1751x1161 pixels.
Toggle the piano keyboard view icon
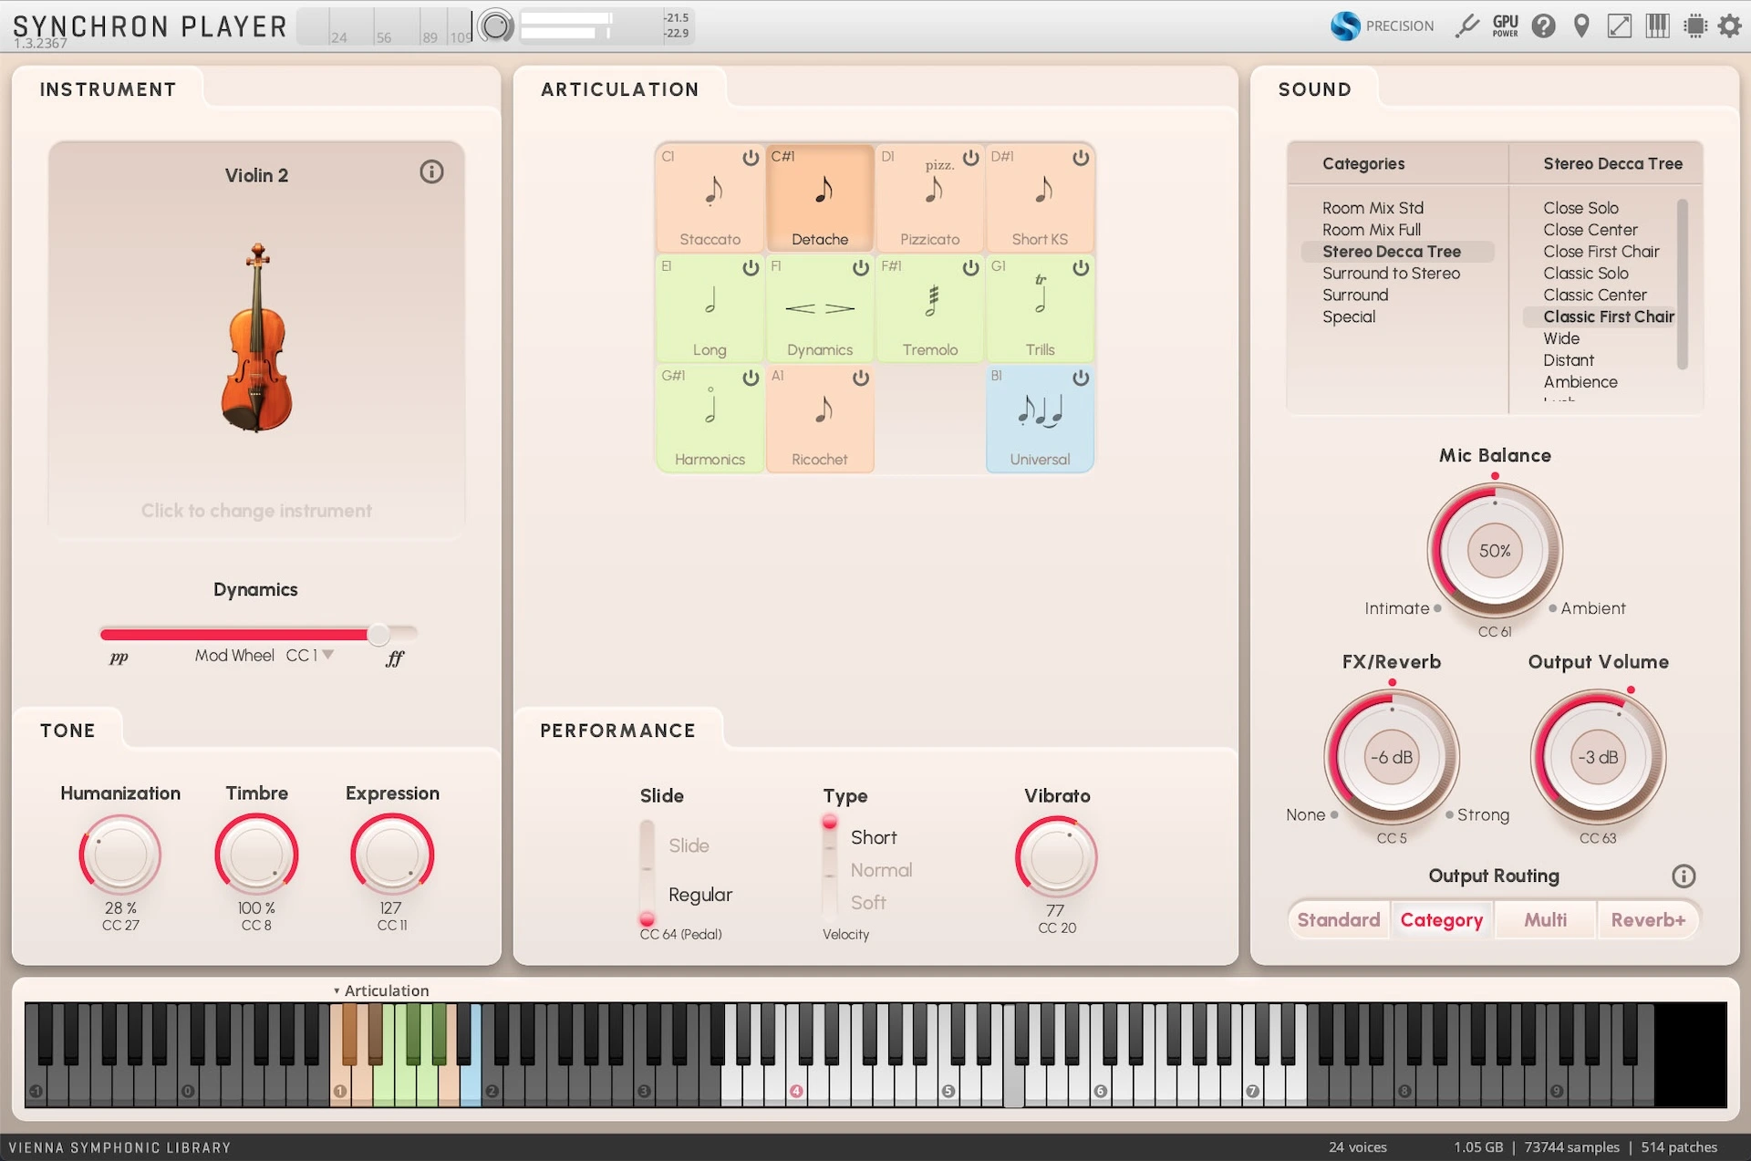pyautogui.click(x=1657, y=26)
